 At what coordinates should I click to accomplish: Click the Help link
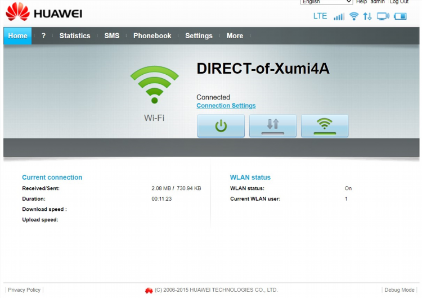(x=361, y=2)
